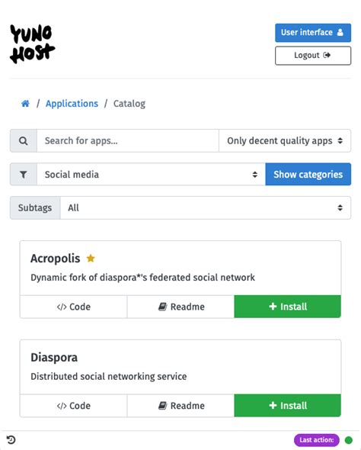Click the Show categories button
This screenshot has height=450, width=361.
click(x=308, y=175)
